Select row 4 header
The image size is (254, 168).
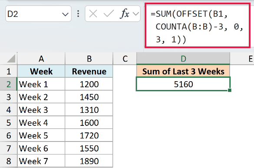(x=8, y=109)
